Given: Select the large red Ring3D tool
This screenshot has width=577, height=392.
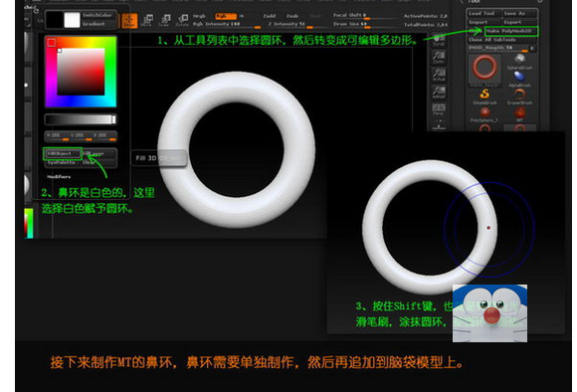Looking at the screenshot, I should pyautogui.click(x=484, y=70).
